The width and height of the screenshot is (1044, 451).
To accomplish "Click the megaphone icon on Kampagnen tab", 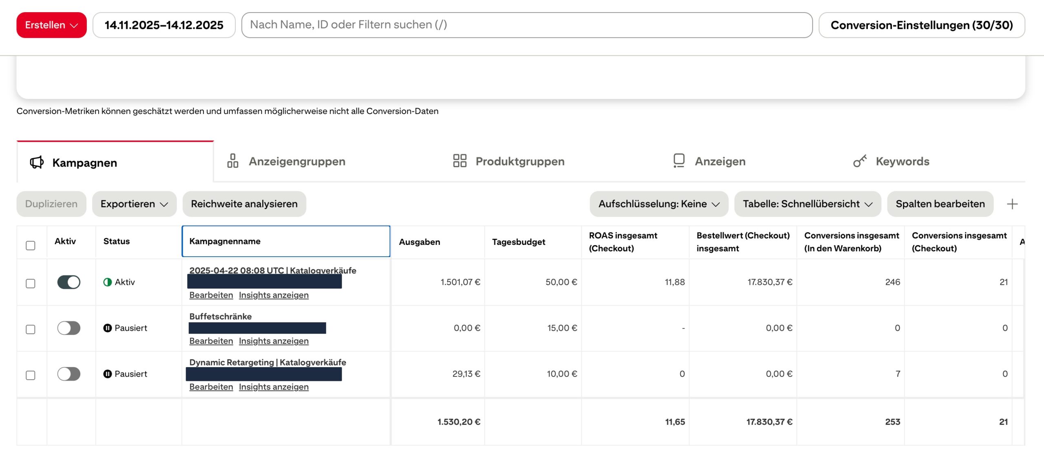I will 37,162.
